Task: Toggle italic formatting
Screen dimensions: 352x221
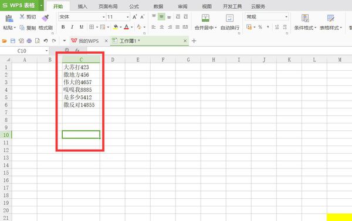Action: tap(72, 27)
